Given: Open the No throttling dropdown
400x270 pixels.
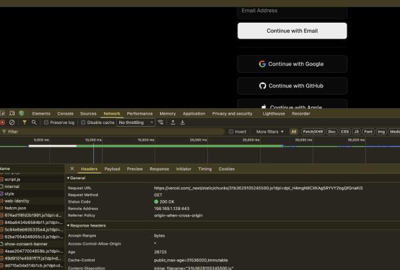Looking at the screenshot, I should (136, 123).
